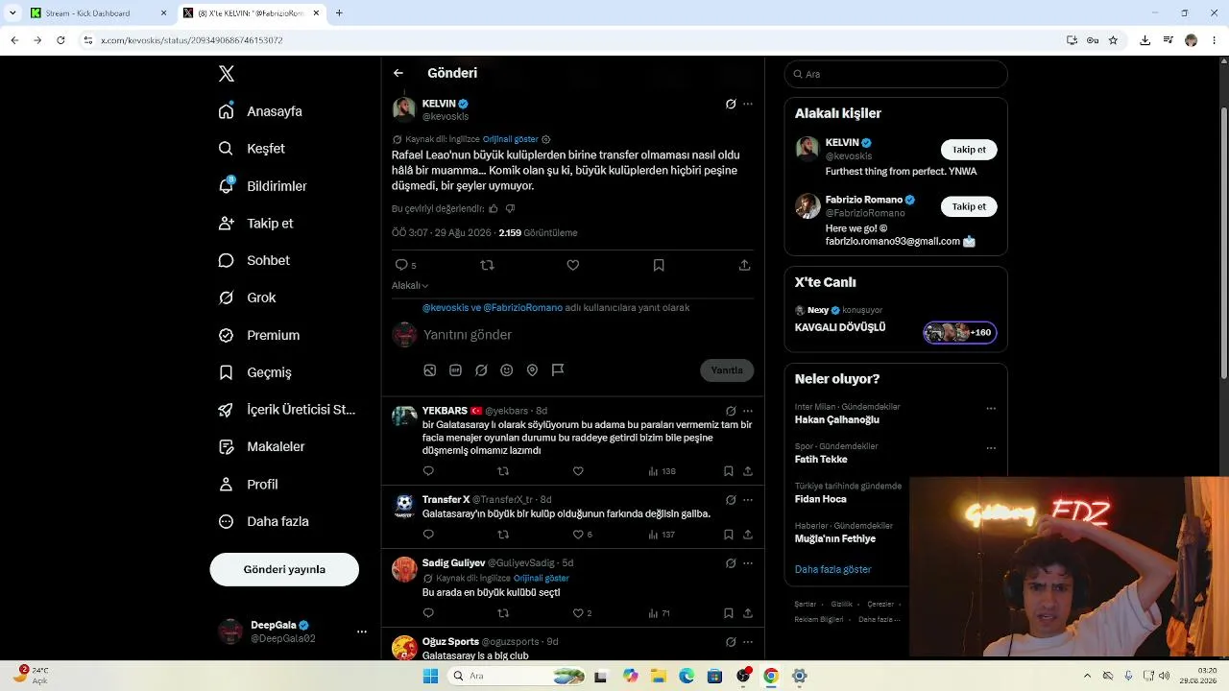Like KELVIN's main post

[x=573, y=265]
